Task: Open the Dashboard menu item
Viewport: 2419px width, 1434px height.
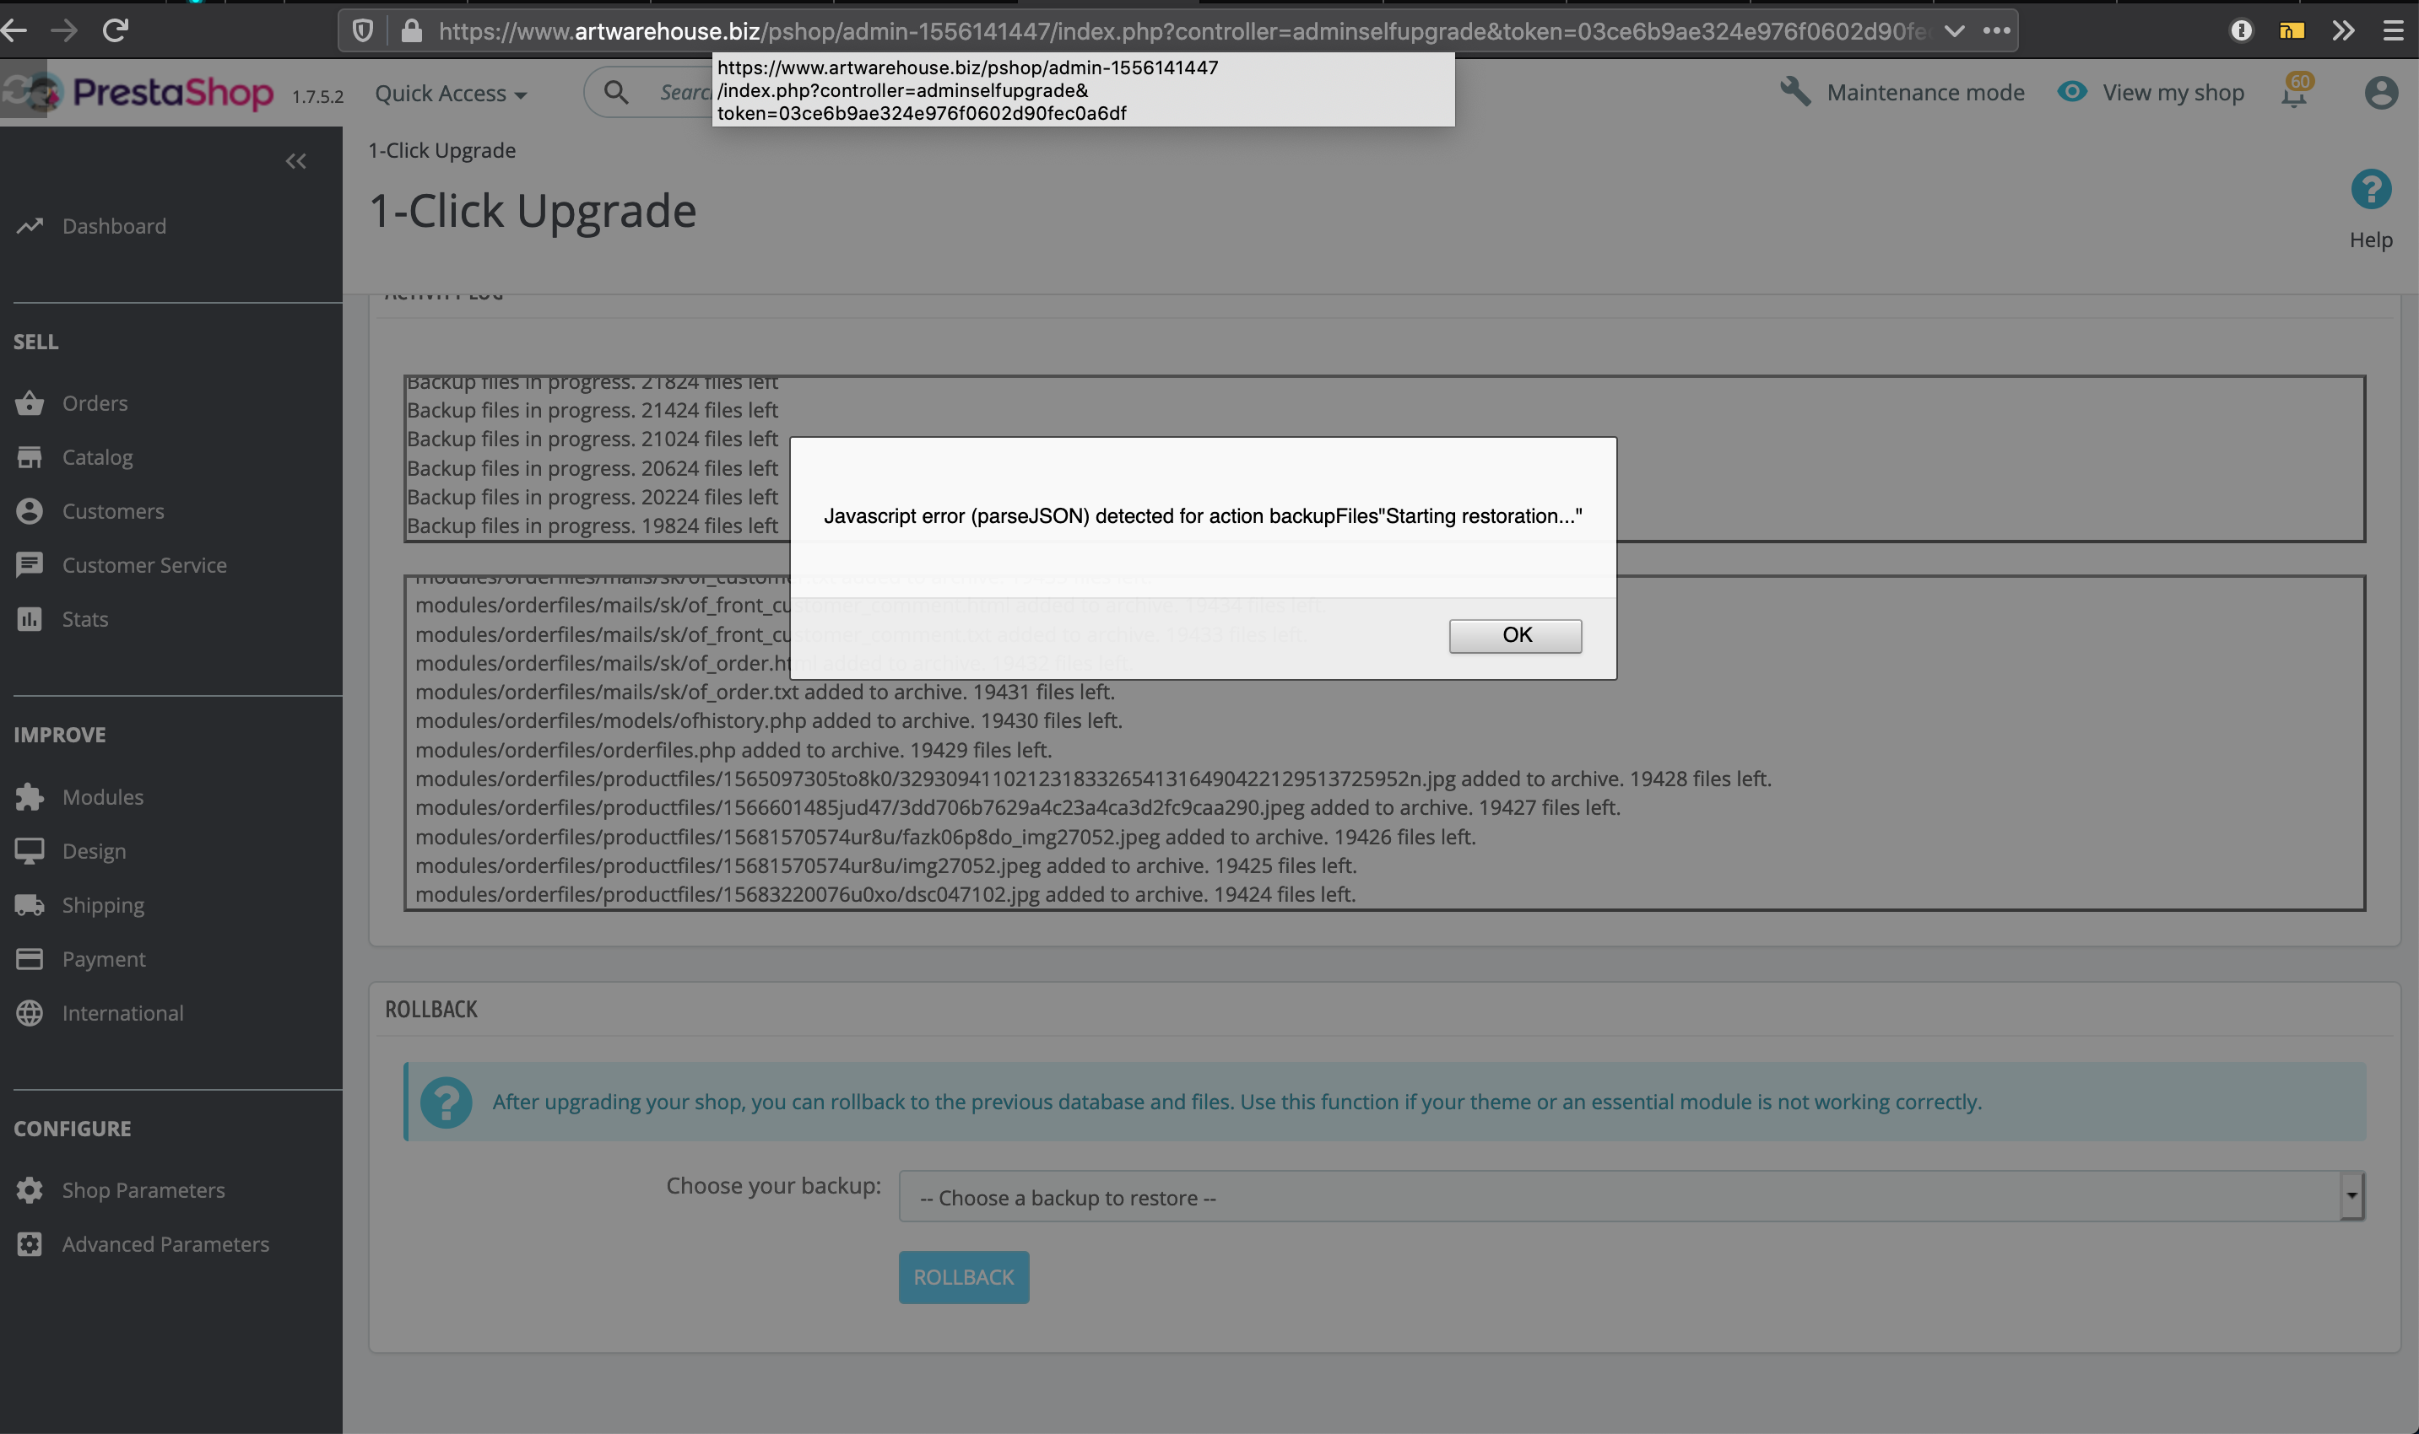Action: click(114, 226)
